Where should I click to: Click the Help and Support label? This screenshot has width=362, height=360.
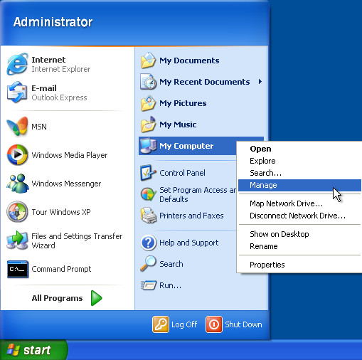tap(189, 243)
